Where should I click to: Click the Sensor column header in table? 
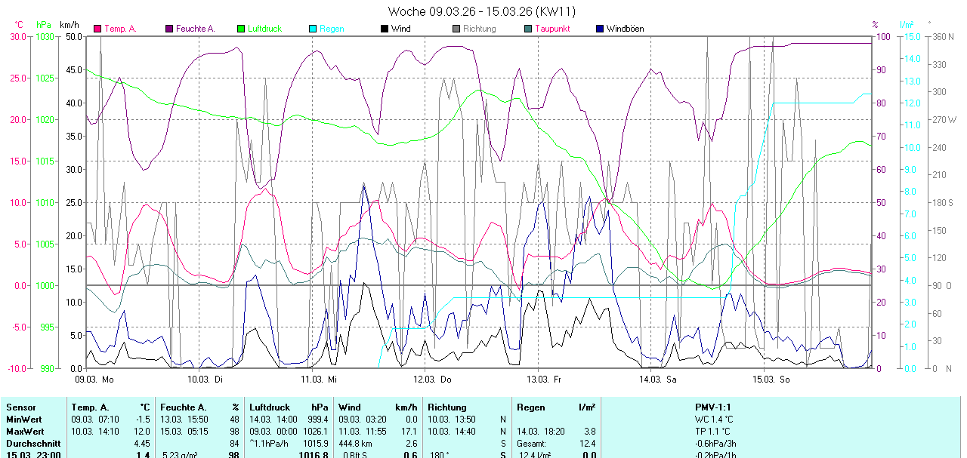pyautogui.click(x=20, y=407)
